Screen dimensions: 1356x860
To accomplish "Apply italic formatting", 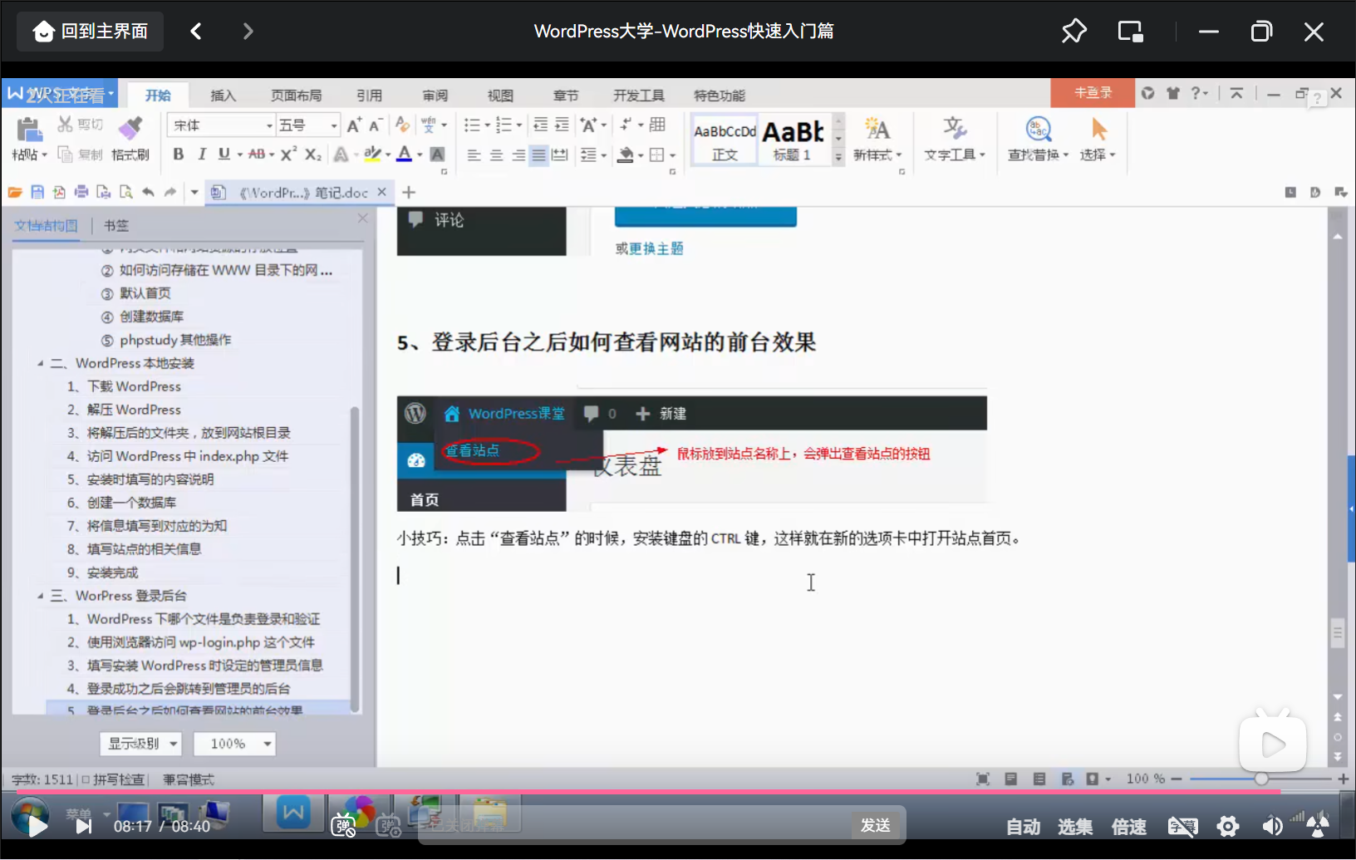I will [201, 154].
